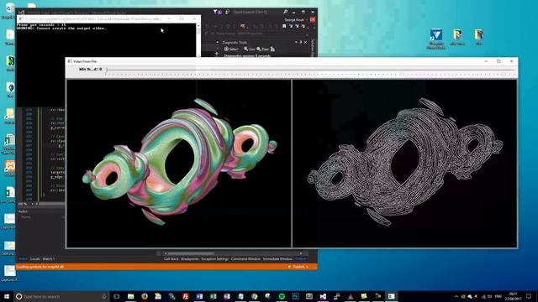Open OneNote from the taskbar
The image size is (538, 302).
click(x=227, y=296)
